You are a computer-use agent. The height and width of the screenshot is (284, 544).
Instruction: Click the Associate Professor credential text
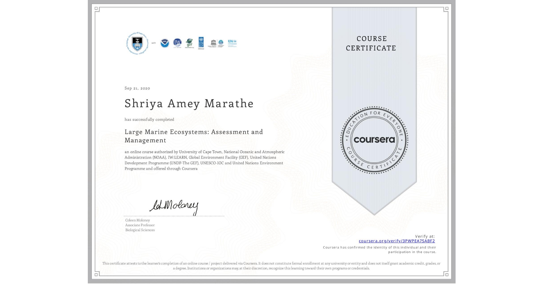point(139,225)
